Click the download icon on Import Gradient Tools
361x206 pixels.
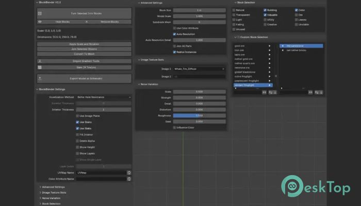[40, 61]
